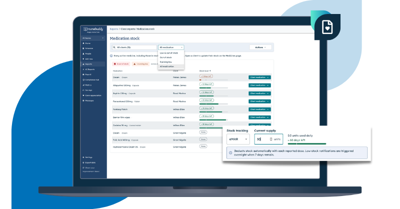400x209 pixels.
Task: Click the All clients search field
Action: (x=134, y=47)
